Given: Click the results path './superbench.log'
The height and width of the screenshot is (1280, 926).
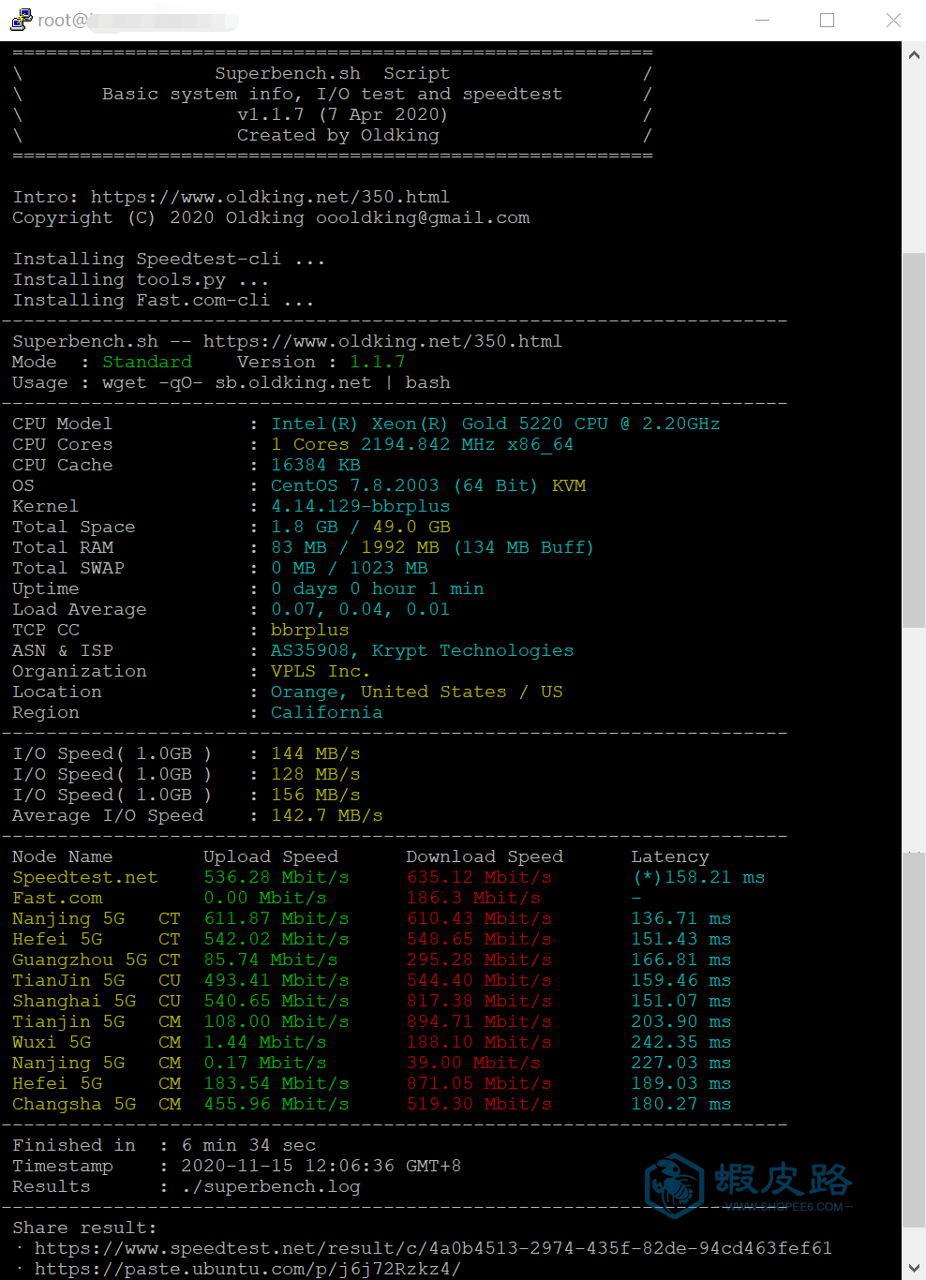Looking at the screenshot, I should (271, 1186).
